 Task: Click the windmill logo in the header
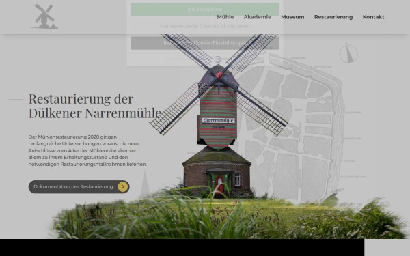44,16
